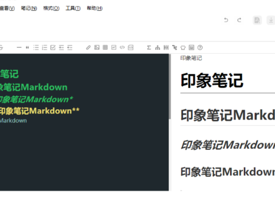Click the download icon button
The width and height of the screenshot is (275, 206).
[271, 20]
